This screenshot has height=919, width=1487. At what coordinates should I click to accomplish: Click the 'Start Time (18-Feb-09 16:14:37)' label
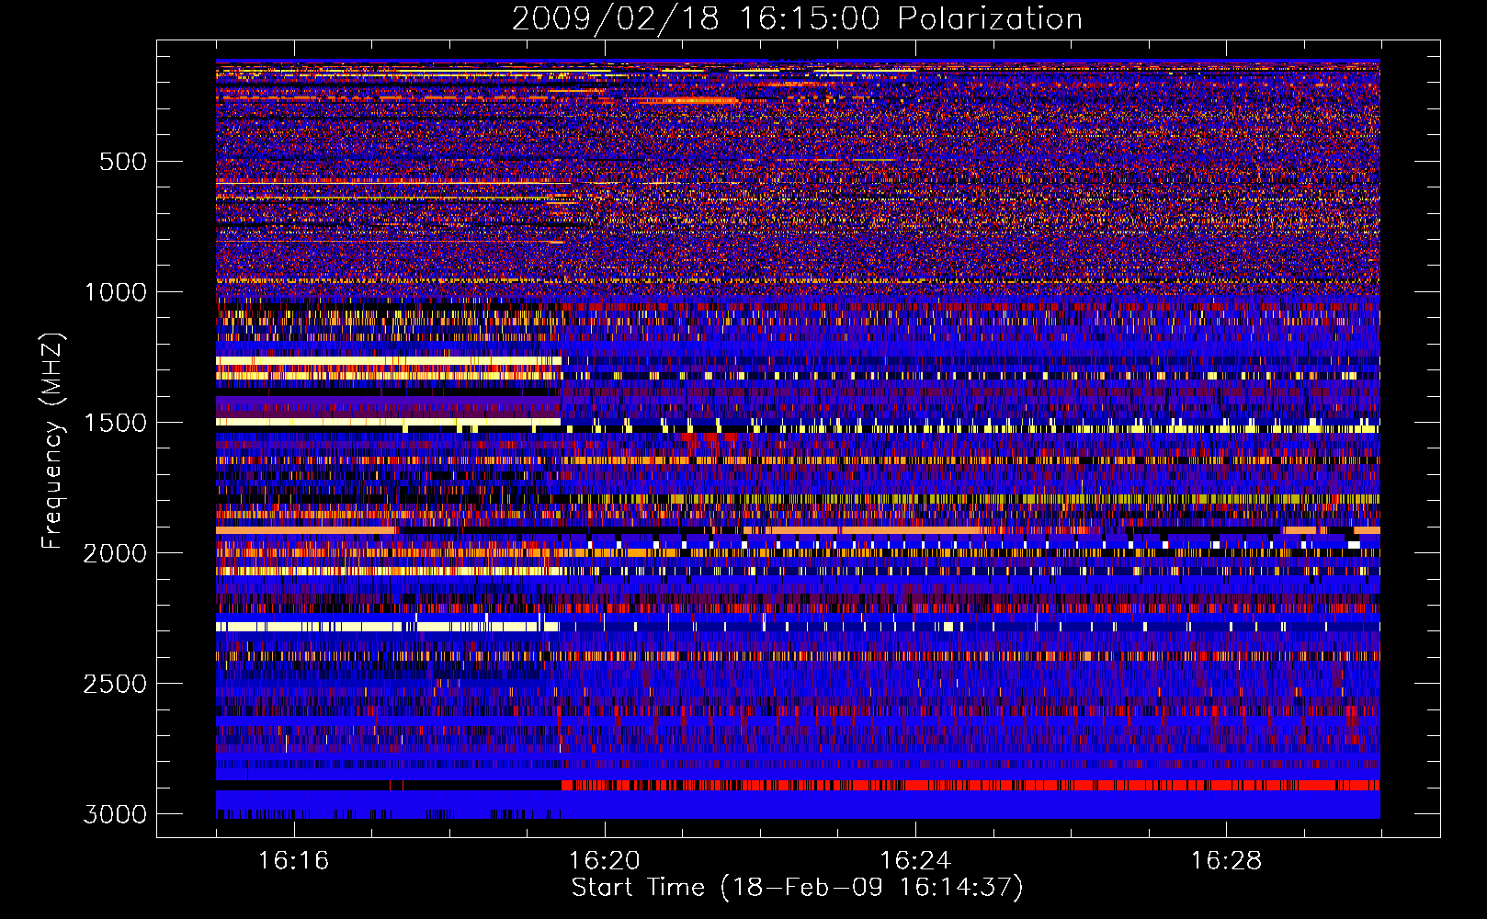(x=797, y=888)
